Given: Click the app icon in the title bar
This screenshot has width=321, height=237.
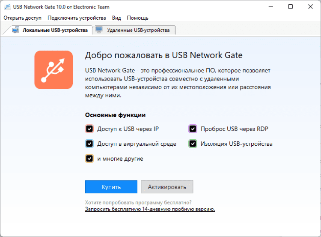Looking at the screenshot, I should click(7, 7).
